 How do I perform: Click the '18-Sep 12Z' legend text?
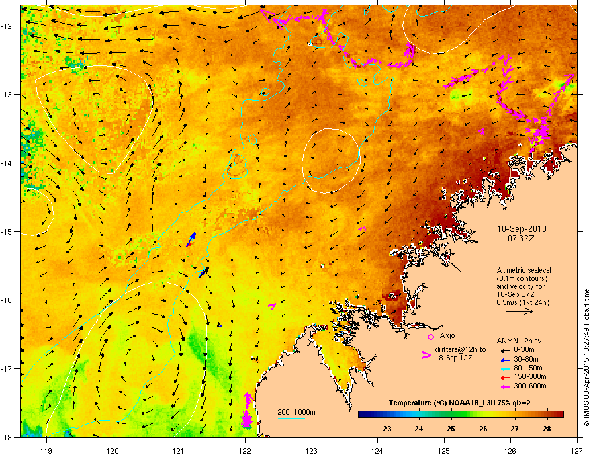(x=454, y=358)
